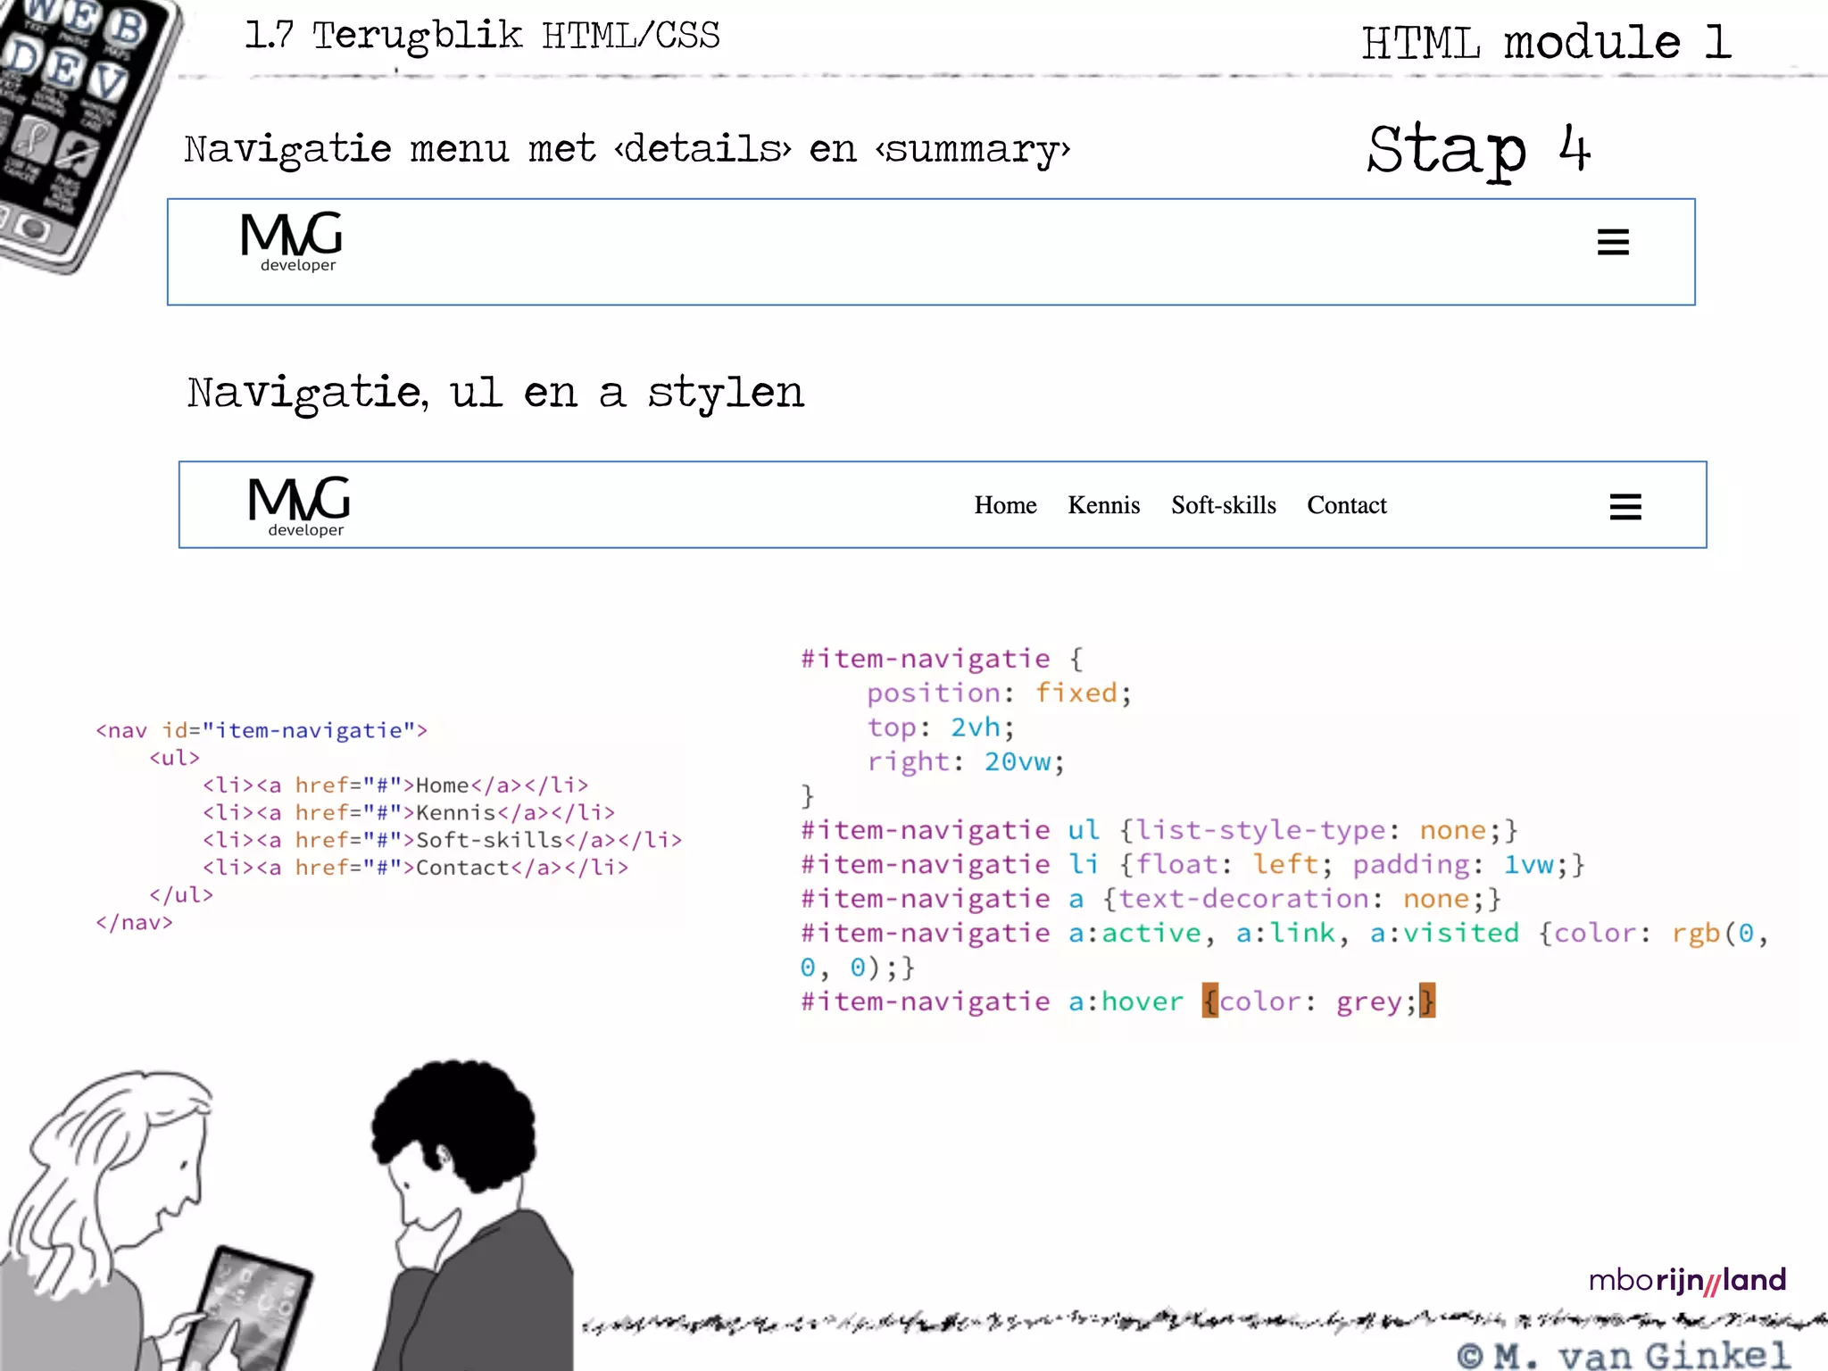The width and height of the screenshot is (1828, 1371).
Task: Click the closing '</nav>' tag line
Action: click(134, 923)
